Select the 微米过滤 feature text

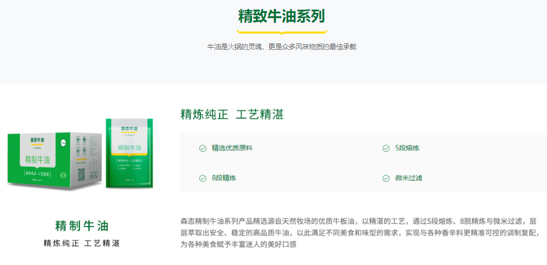(x=409, y=178)
